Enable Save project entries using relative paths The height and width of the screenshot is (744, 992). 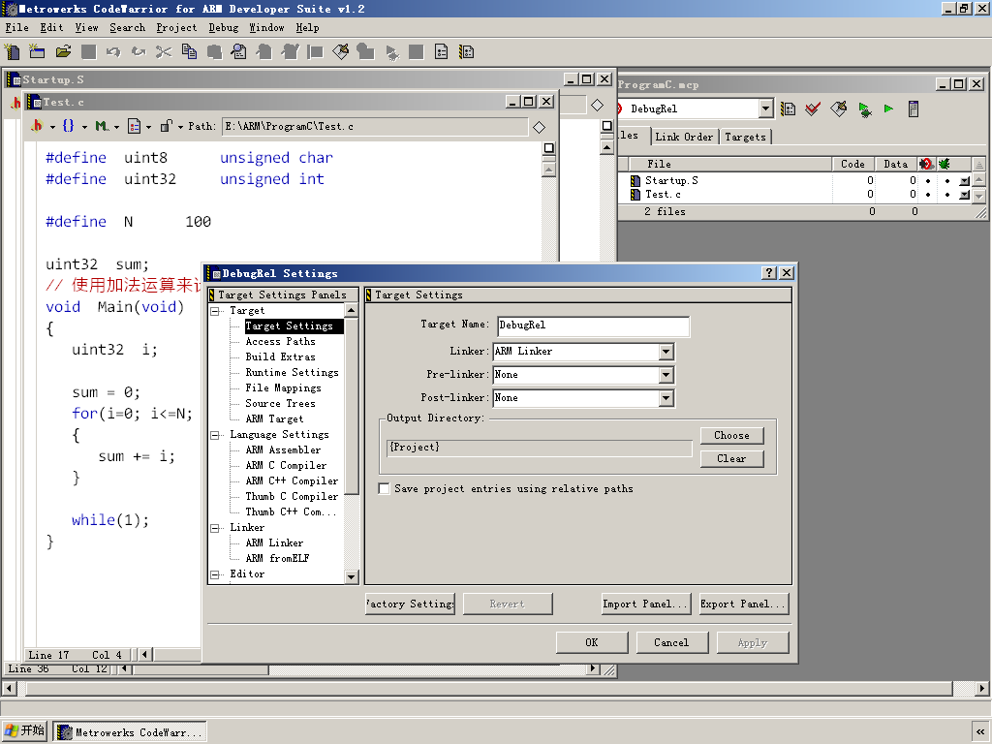[x=384, y=488]
